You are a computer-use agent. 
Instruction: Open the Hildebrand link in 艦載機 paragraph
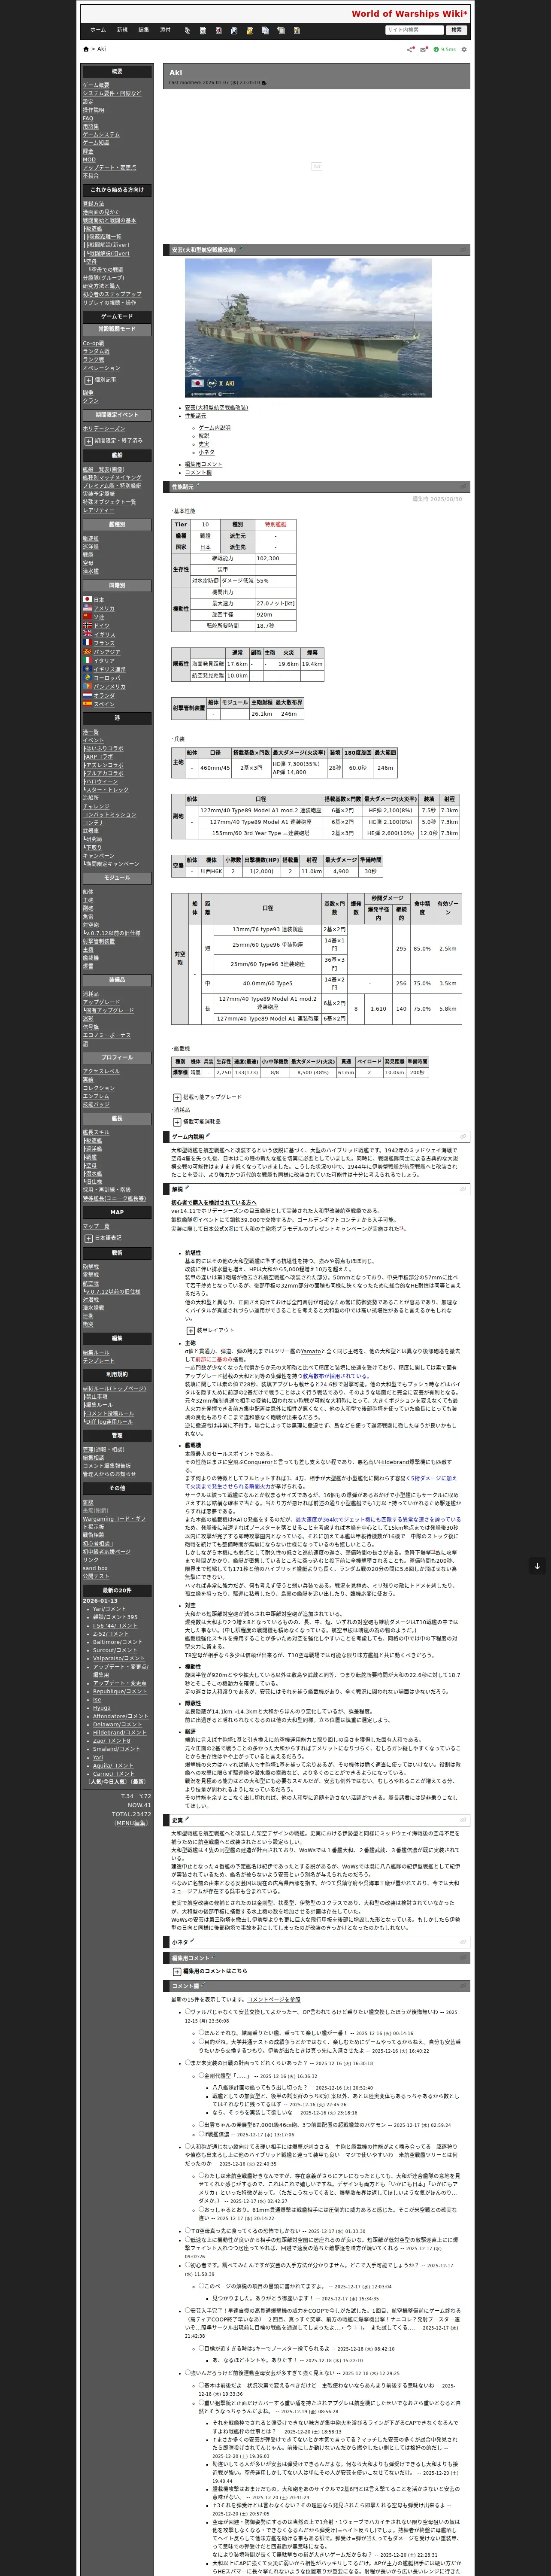coord(393,1462)
